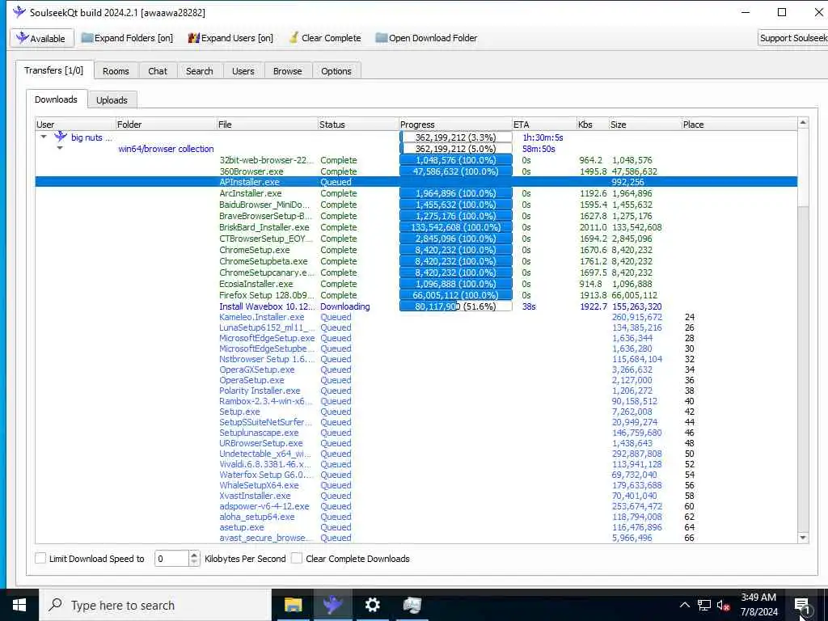The image size is (828, 621).
Task: Collapse the win64/browser collection folder
Action: [x=60, y=149]
